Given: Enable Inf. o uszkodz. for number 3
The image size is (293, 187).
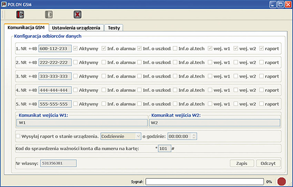Looking at the screenshot, I should pos(139,76).
